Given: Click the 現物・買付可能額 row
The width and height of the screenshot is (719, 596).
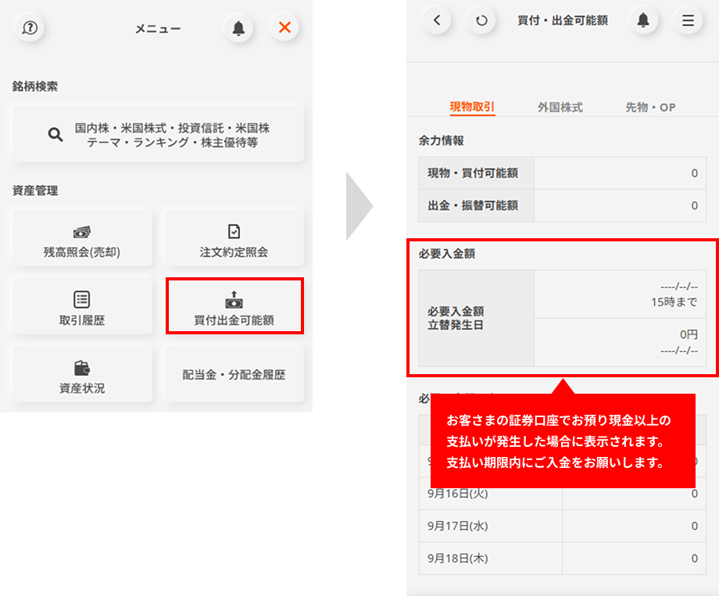Looking at the screenshot, I should (x=562, y=173).
